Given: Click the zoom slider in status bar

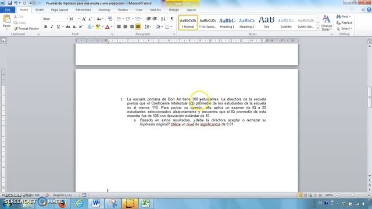Looking at the screenshot, I should pos(353,195).
